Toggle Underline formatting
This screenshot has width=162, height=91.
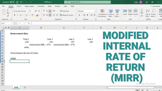tap(21, 15)
